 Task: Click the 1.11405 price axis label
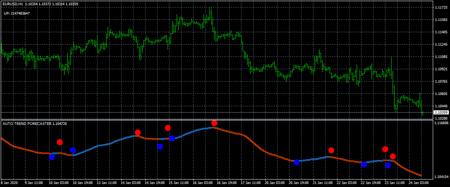coord(441,32)
